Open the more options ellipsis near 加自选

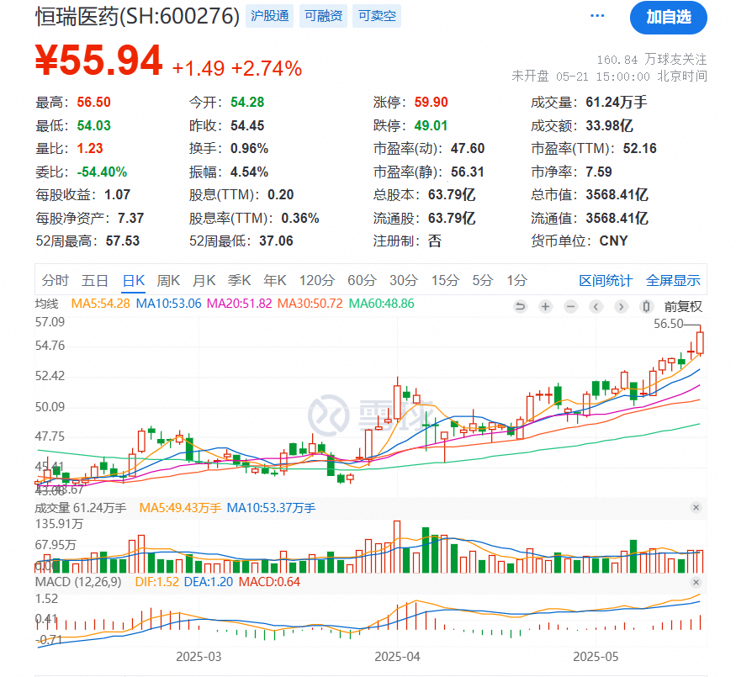(597, 15)
